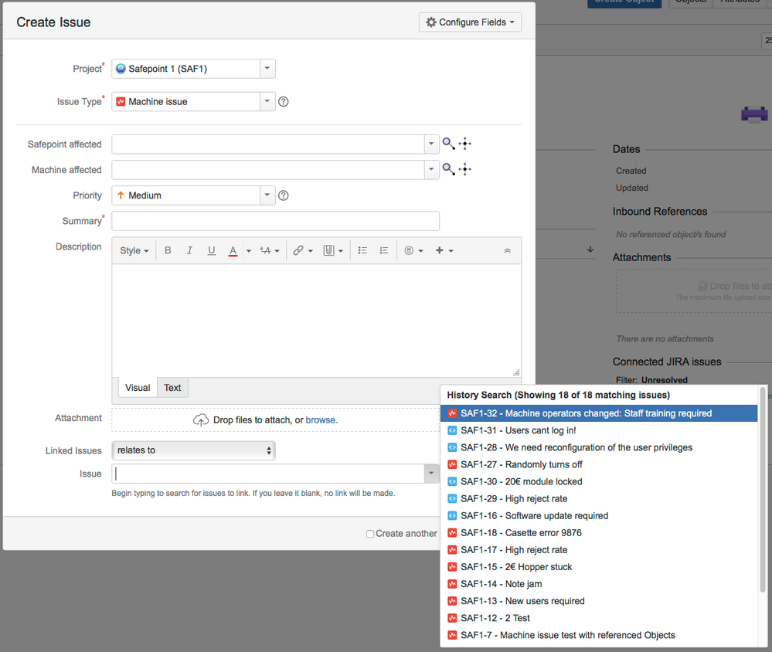This screenshot has width=772, height=652.
Task: Toggle Italic formatting in description
Action: [x=189, y=250]
